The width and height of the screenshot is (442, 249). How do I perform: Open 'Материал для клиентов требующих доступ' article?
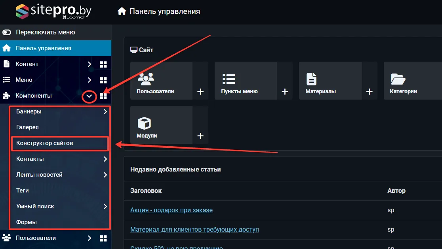194,229
